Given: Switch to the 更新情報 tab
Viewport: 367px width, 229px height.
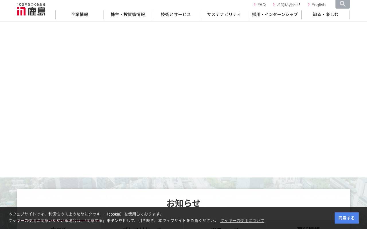Looking at the screenshot, I should pyautogui.click(x=308, y=228).
